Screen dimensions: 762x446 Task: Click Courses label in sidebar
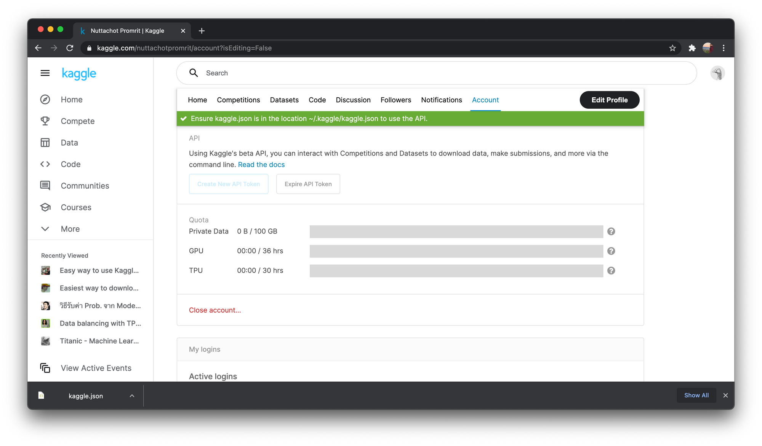coord(76,207)
